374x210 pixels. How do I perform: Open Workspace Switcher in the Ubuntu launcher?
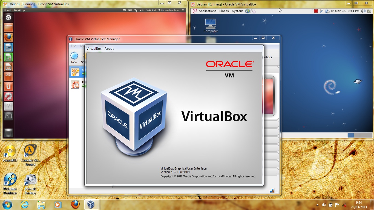(8, 116)
